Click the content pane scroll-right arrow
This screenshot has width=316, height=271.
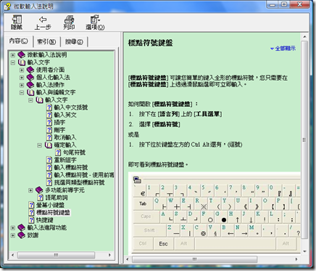tap(296, 259)
